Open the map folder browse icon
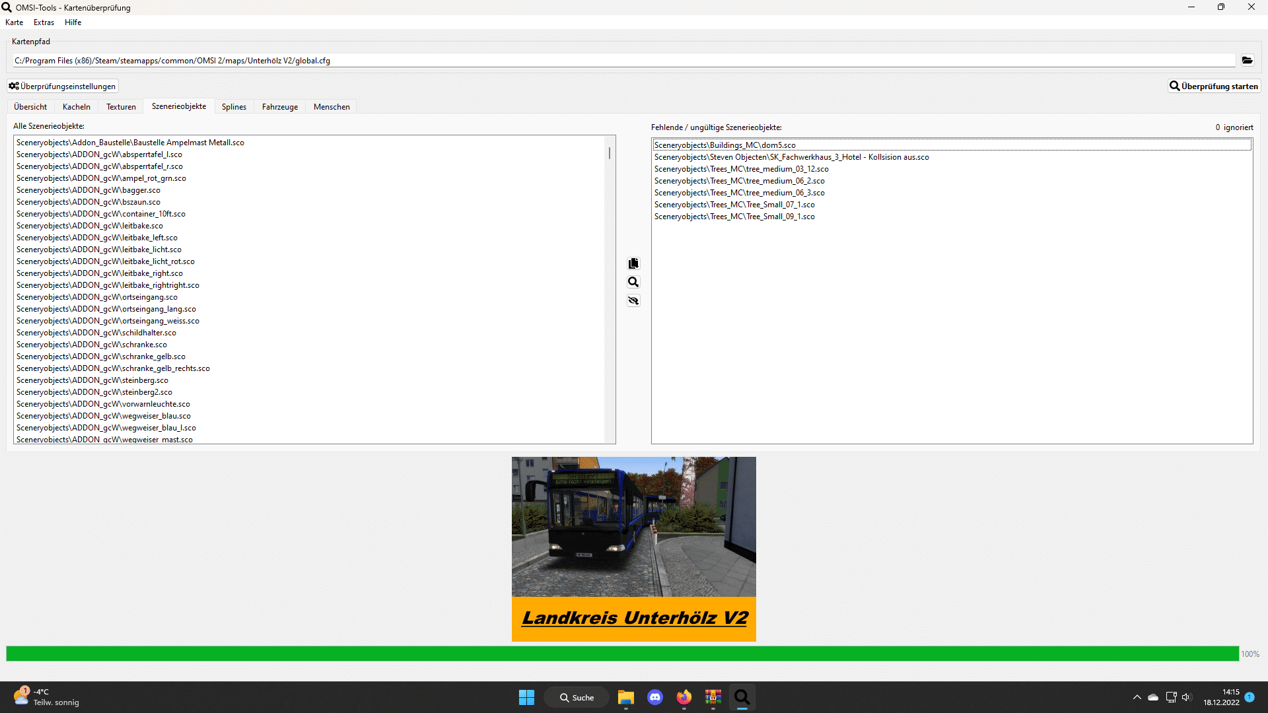The width and height of the screenshot is (1268, 713). tap(1248, 60)
